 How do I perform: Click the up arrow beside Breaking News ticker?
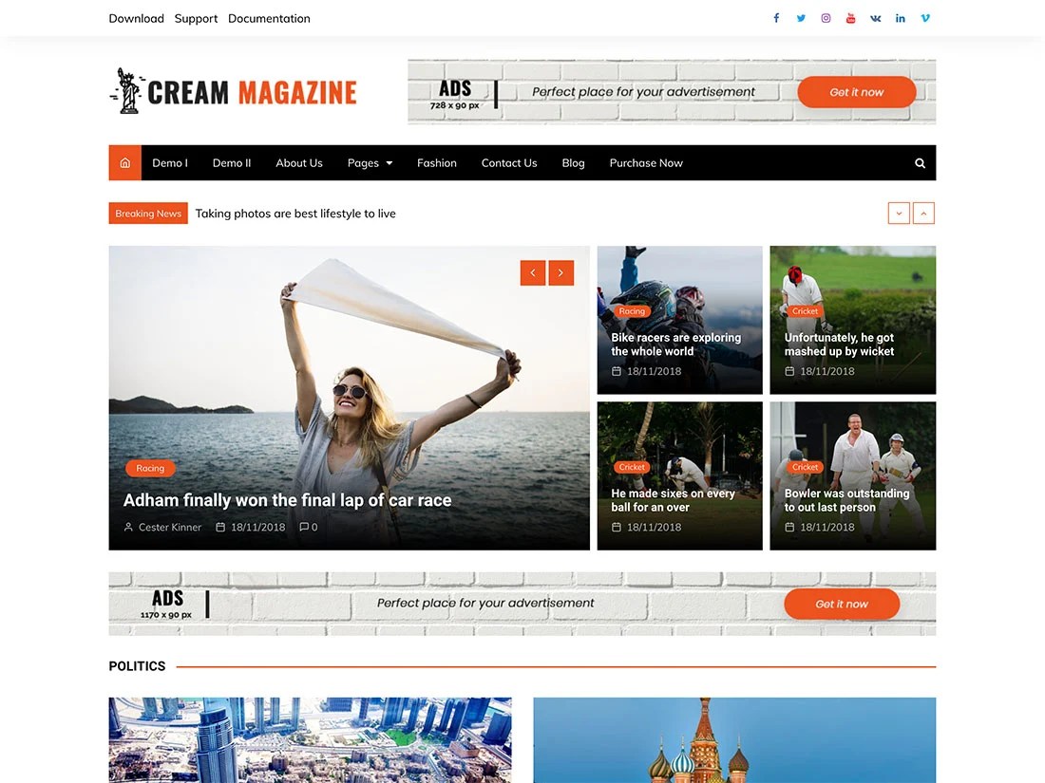point(923,213)
